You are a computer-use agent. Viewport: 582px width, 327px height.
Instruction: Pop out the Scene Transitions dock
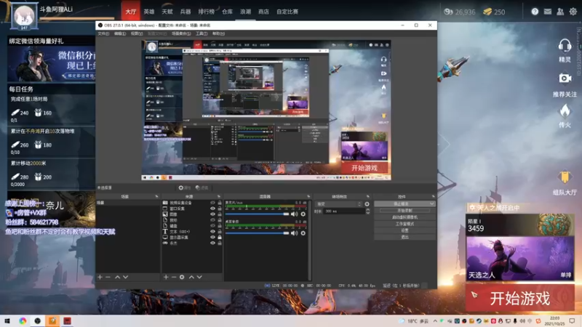(x=368, y=196)
